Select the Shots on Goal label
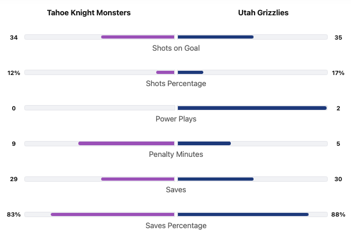The image size is (351, 234). (x=176, y=48)
